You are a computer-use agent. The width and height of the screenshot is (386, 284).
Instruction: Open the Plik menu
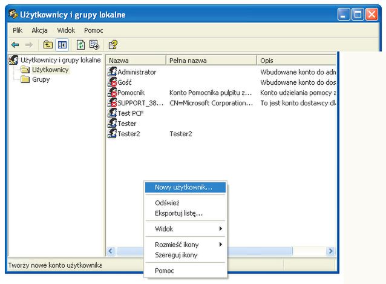[19, 30]
